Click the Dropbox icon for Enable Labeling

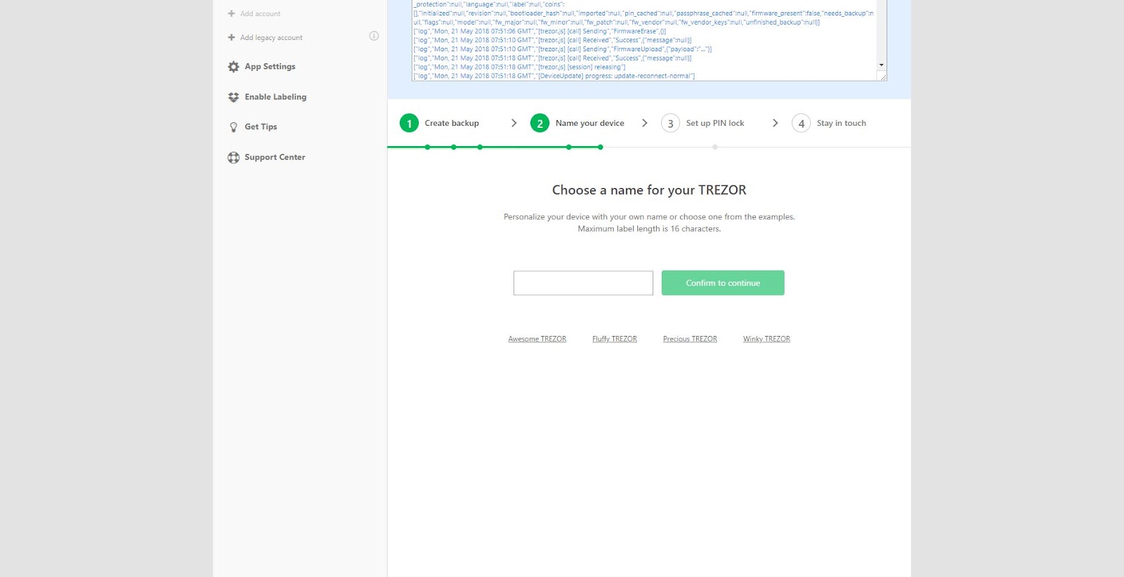pyautogui.click(x=233, y=97)
